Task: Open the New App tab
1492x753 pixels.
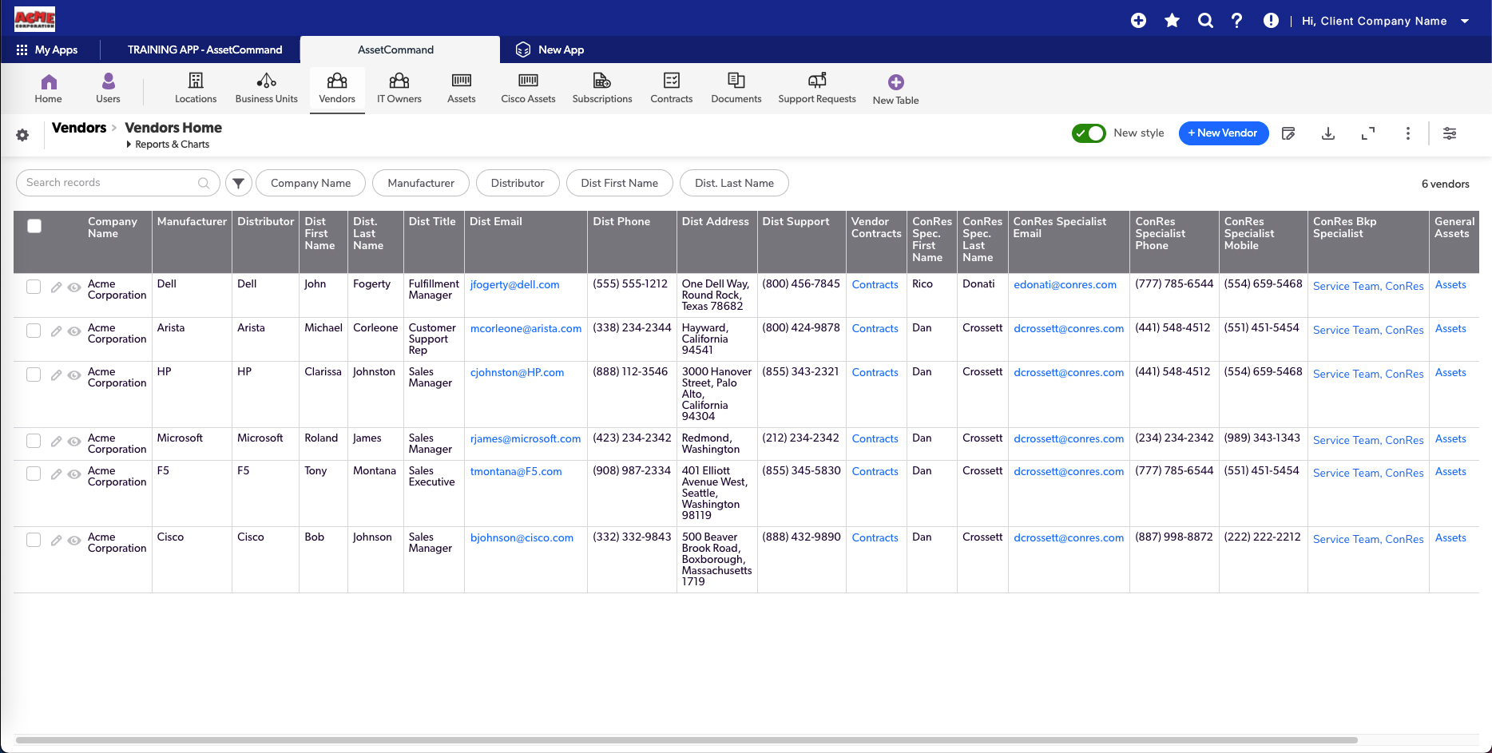Action: [x=550, y=50]
